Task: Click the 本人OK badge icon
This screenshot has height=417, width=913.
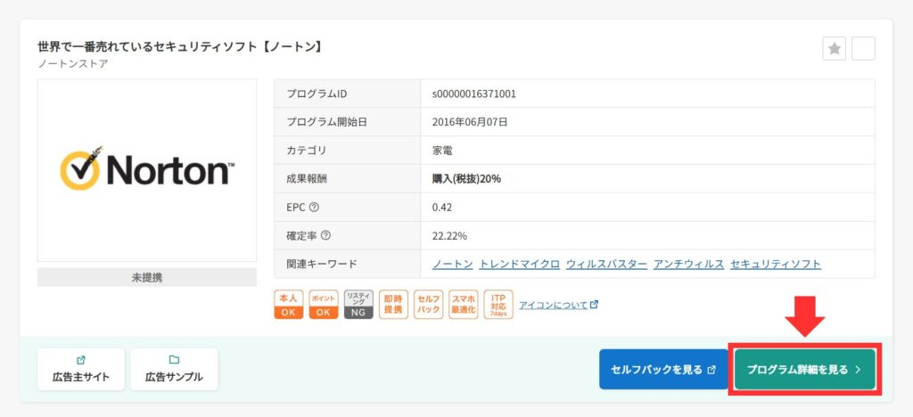Action: click(x=288, y=305)
